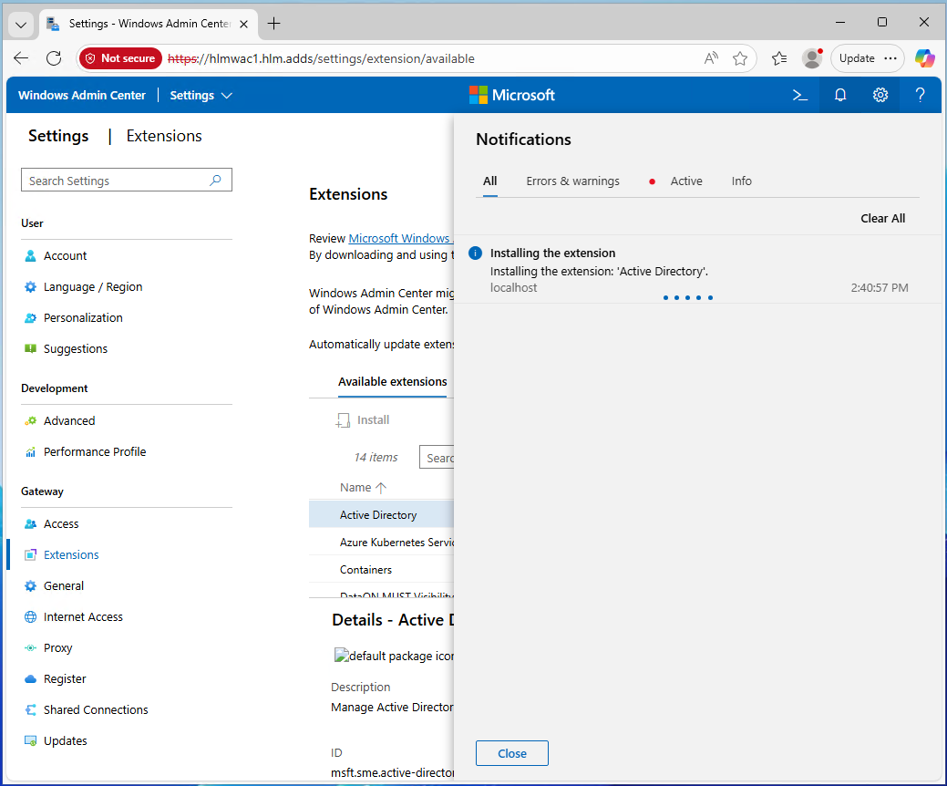Screen dimensions: 947x786
Task: Click the help question mark icon
Action: (x=920, y=95)
